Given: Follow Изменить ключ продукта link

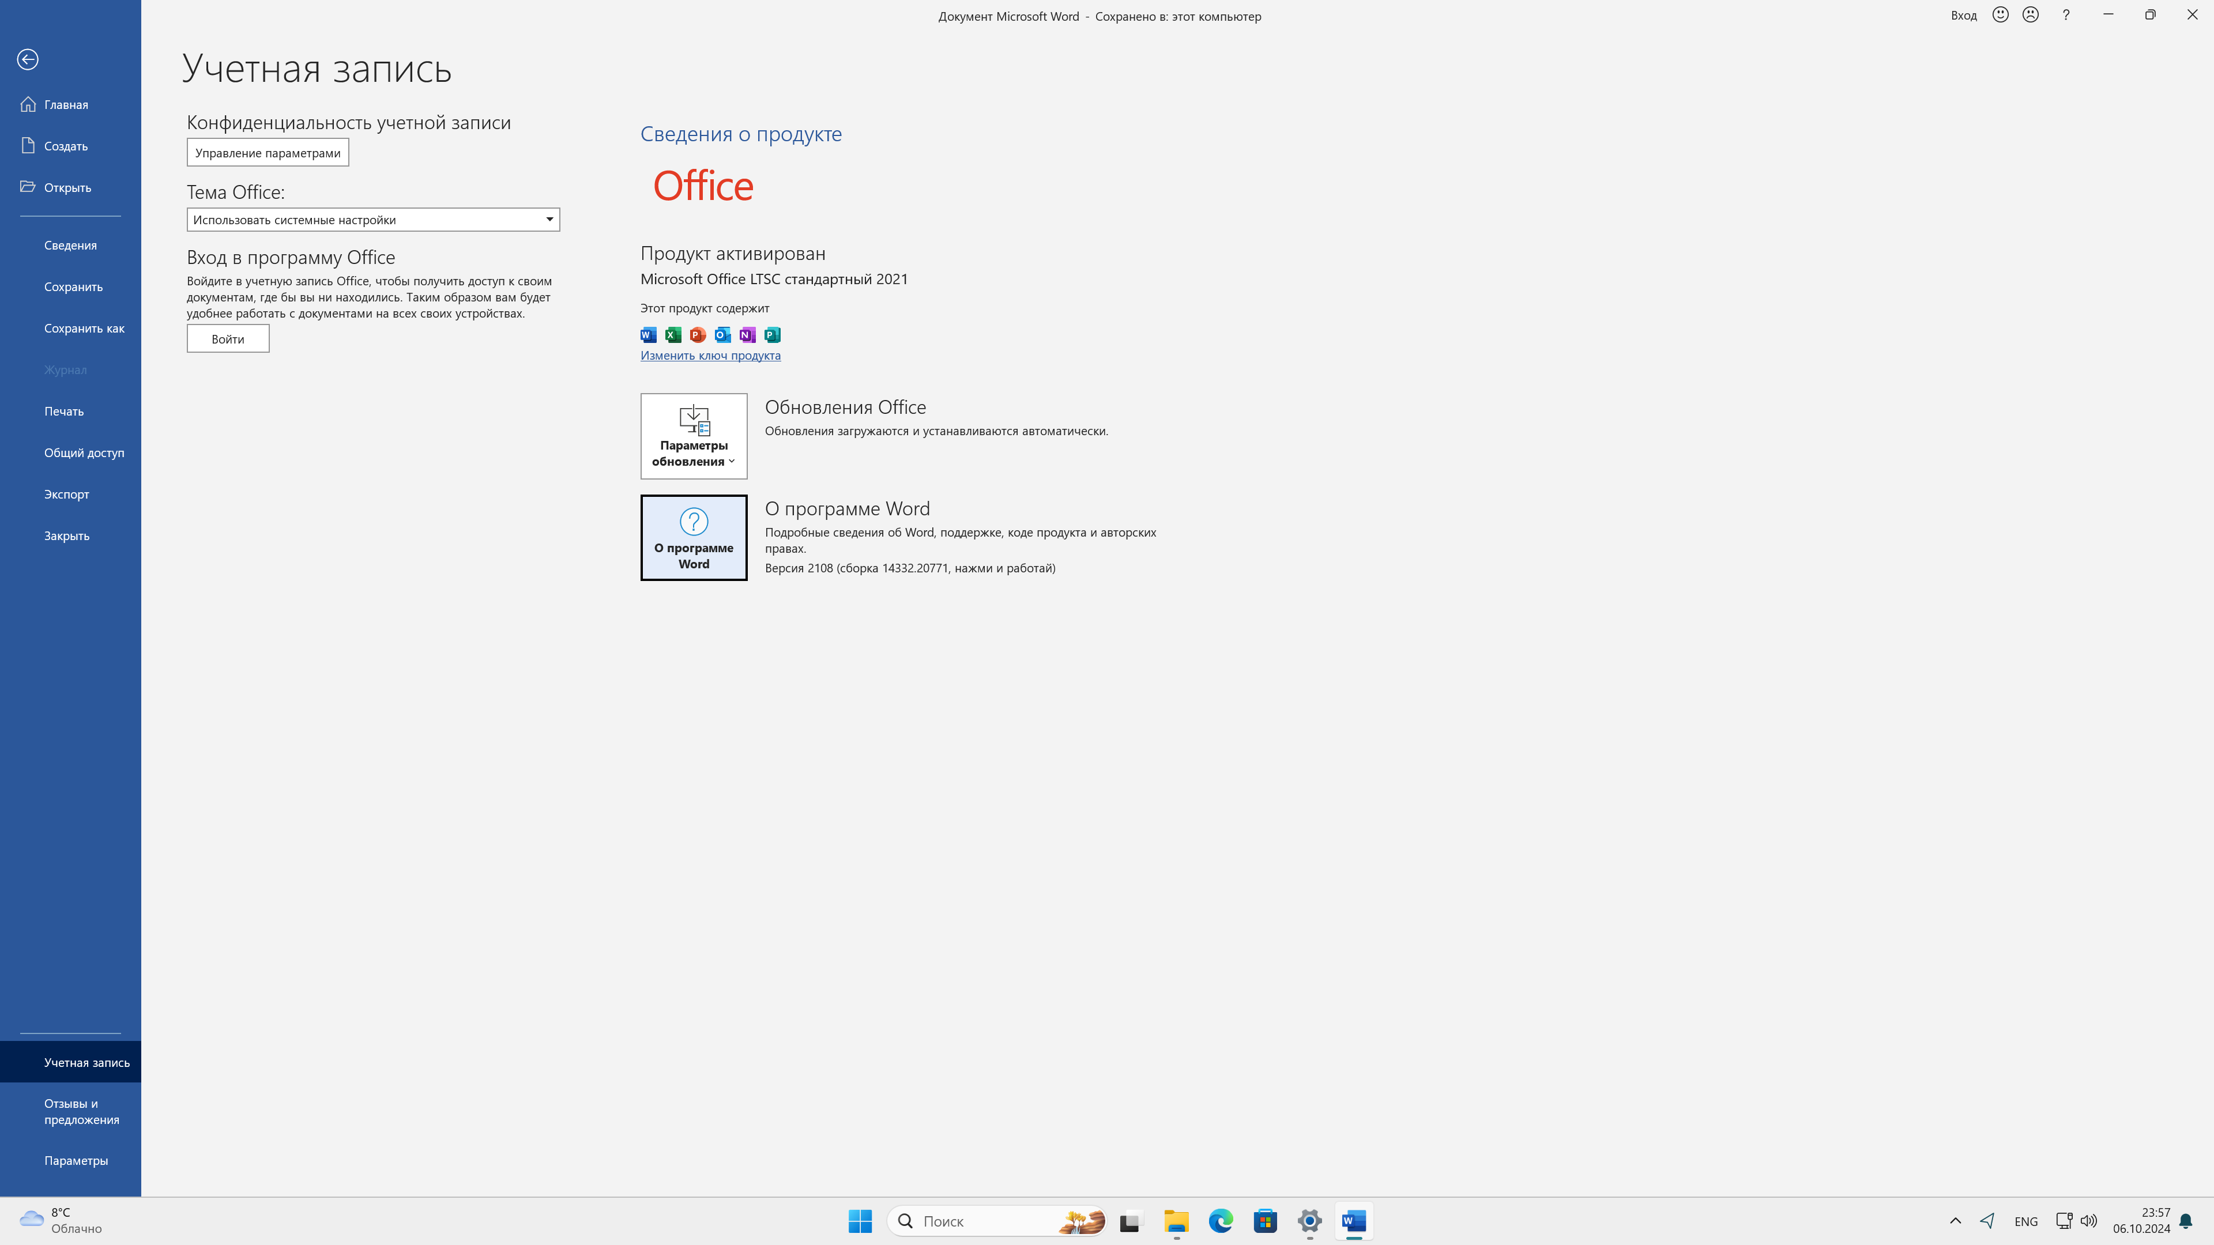Looking at the screenshot, I should (x=711, y=356).
